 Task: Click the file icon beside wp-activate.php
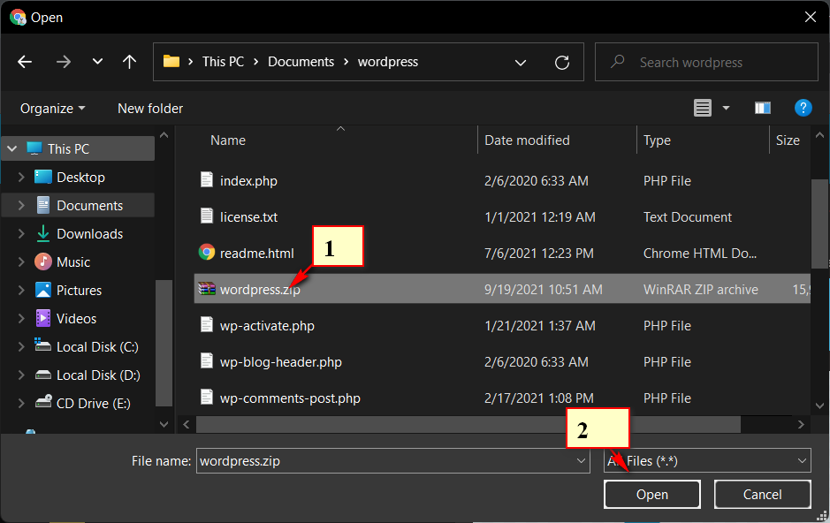[x=207, y=324]
